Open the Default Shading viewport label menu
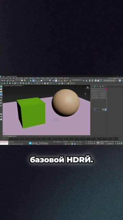This screenshot has width=123, height=220. tap(18, 86)
